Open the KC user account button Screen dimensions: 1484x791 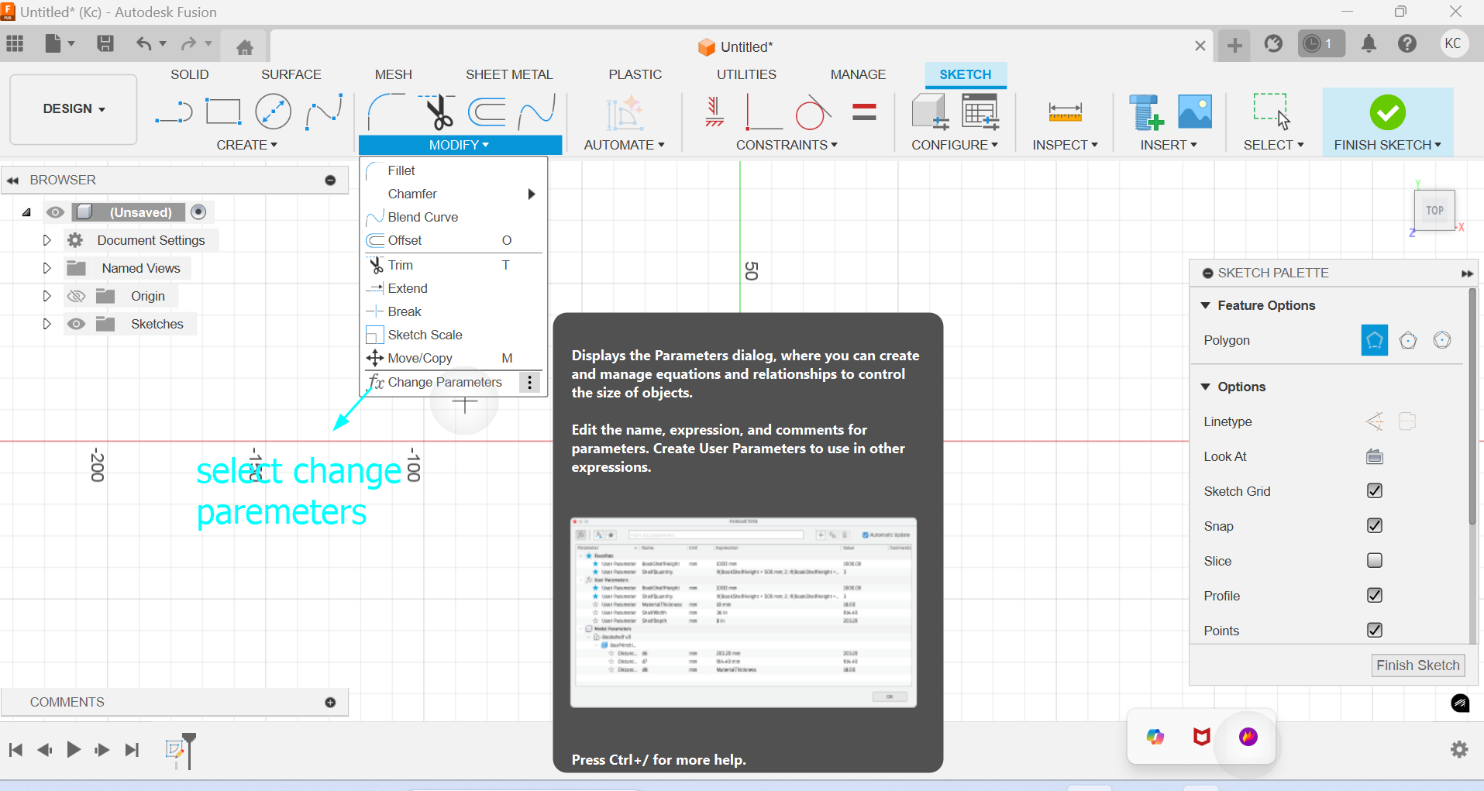(x=1453, y=43)
